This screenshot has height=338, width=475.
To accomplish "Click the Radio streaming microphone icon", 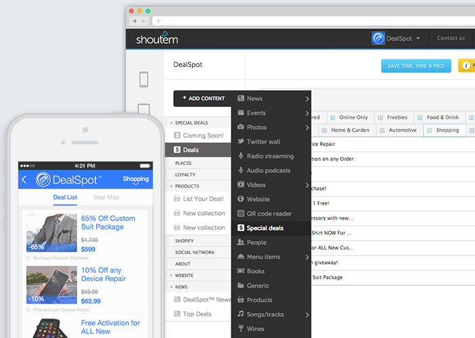I will (x=241, y=155).
